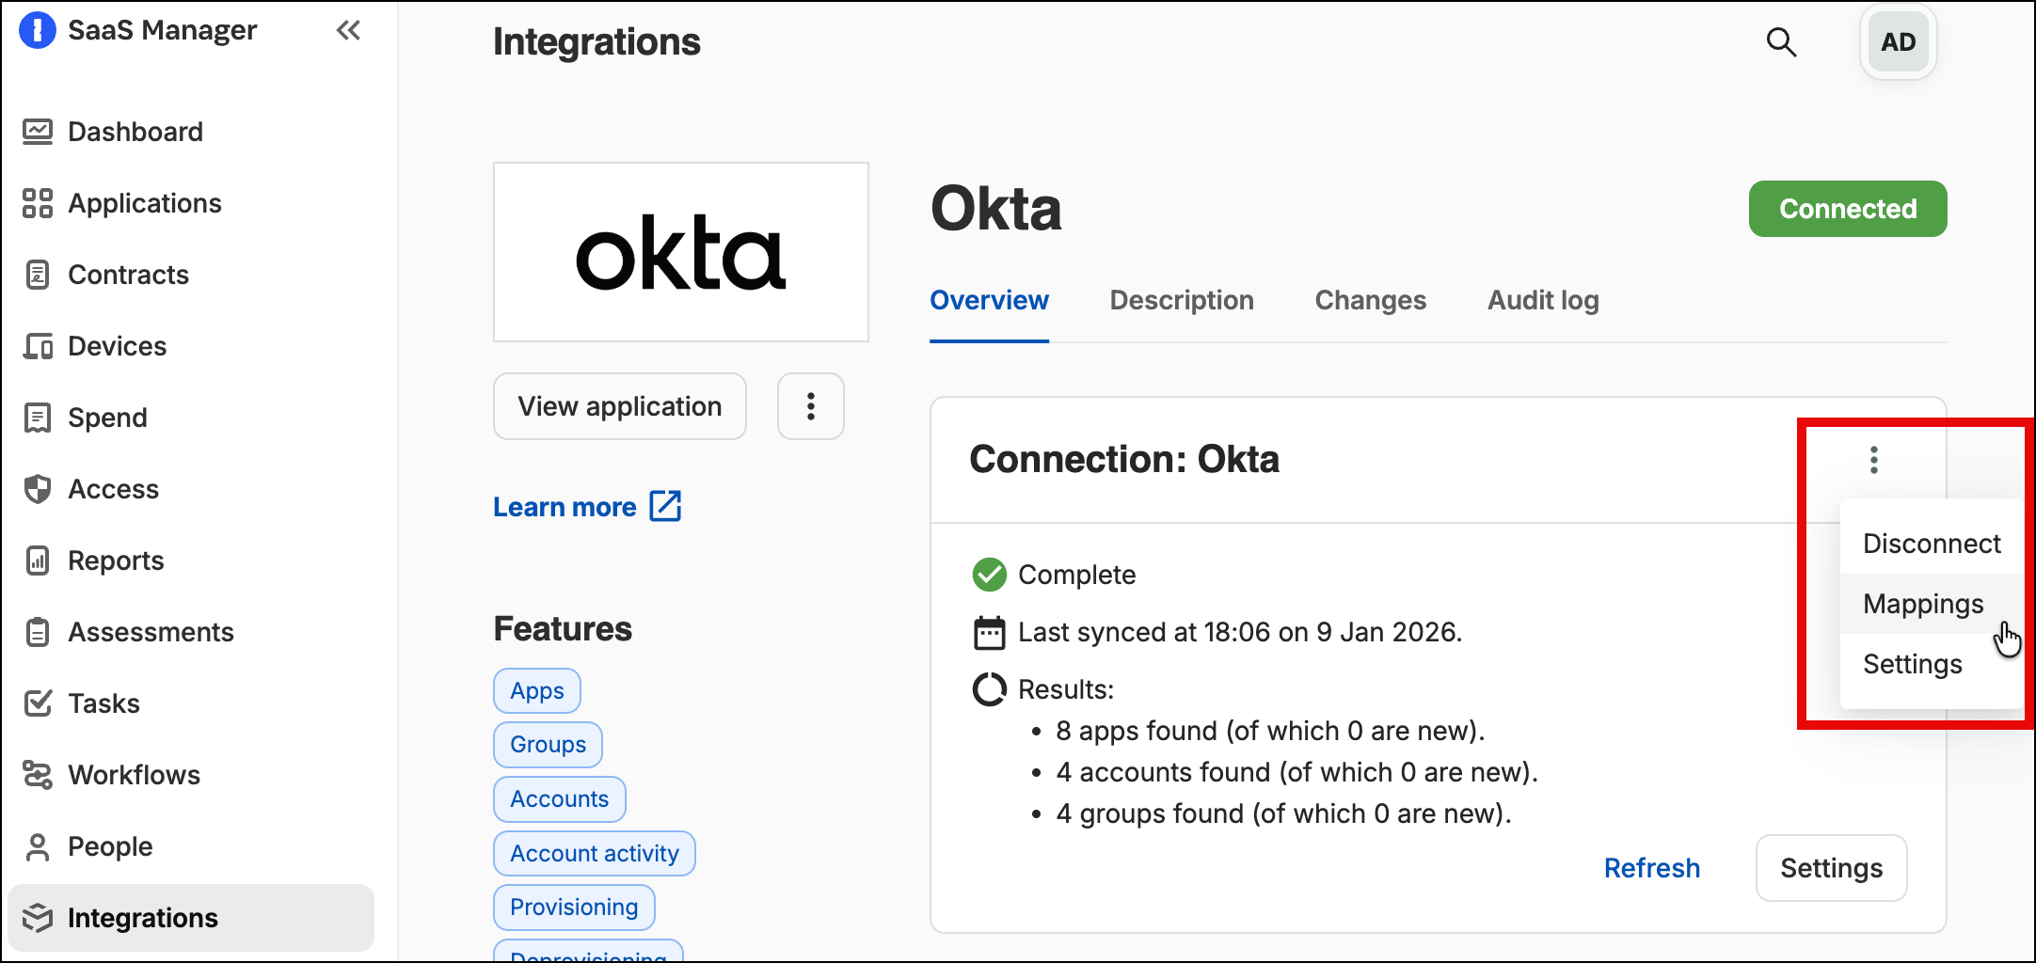Go to Reports in sidebar

pyautogui.click(x=191, y=560)
